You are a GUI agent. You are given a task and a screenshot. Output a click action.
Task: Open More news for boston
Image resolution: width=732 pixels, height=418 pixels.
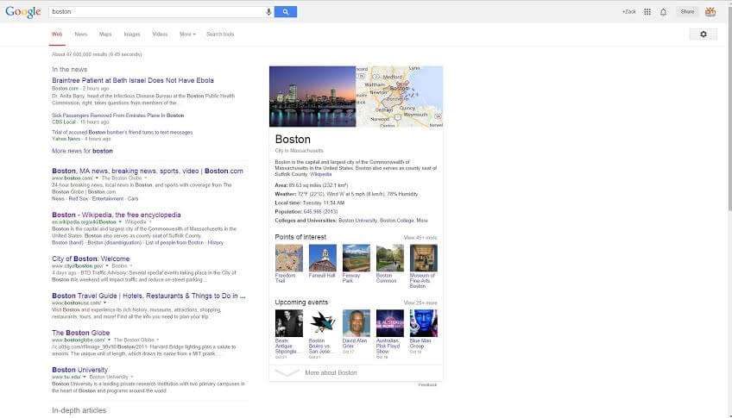point(82,151)
